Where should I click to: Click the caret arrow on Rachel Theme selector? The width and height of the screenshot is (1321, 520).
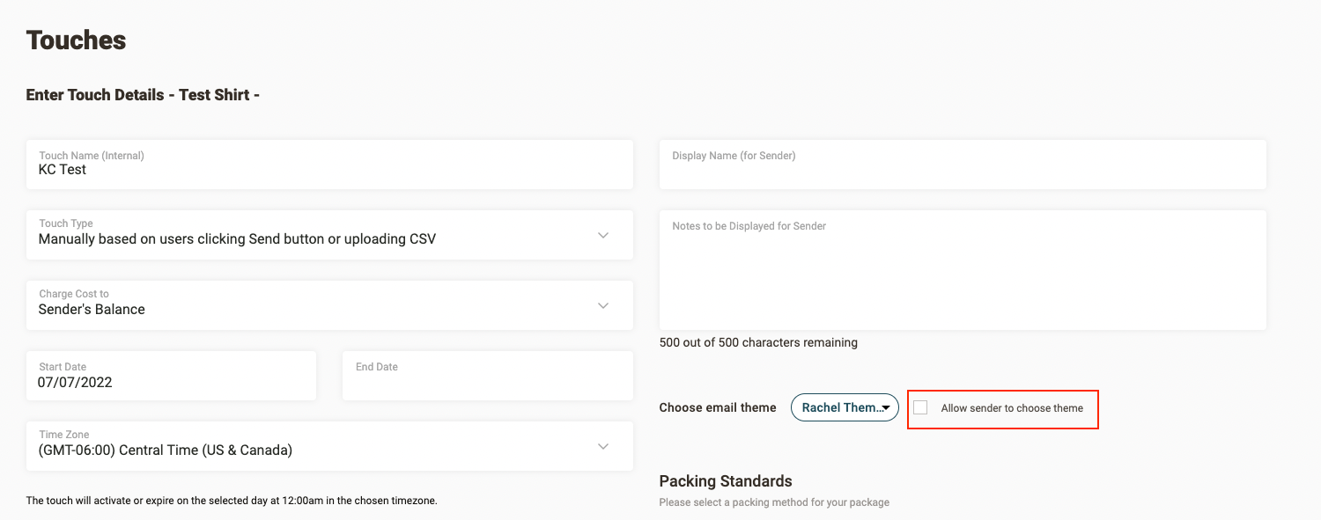click(885, 408)
